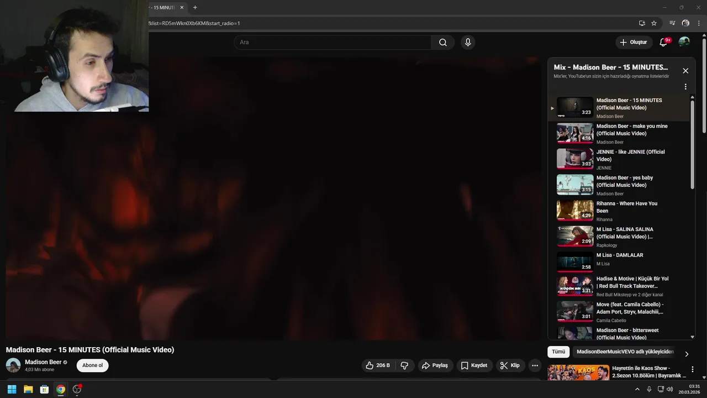Image resolution: width=707 pixels, height=398 pixels.
Task: Open the network tray icon
Action: [x=661, y=389]
